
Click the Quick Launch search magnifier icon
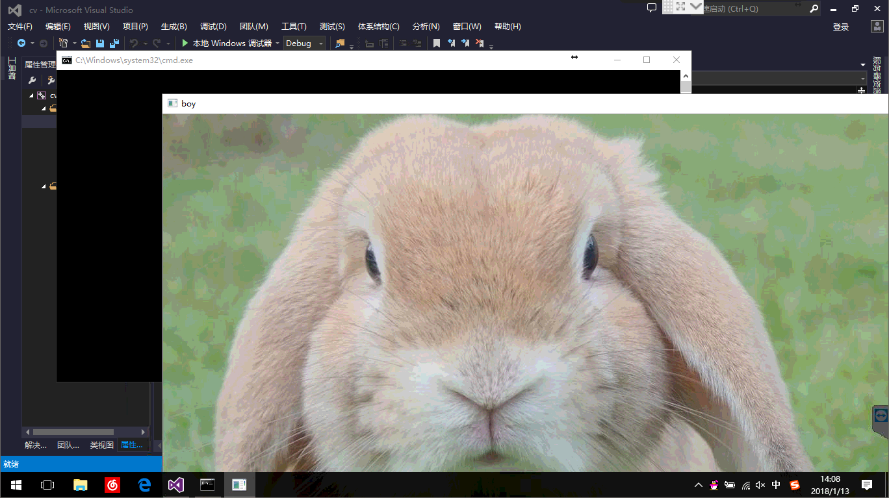click(x=814, y=9)
